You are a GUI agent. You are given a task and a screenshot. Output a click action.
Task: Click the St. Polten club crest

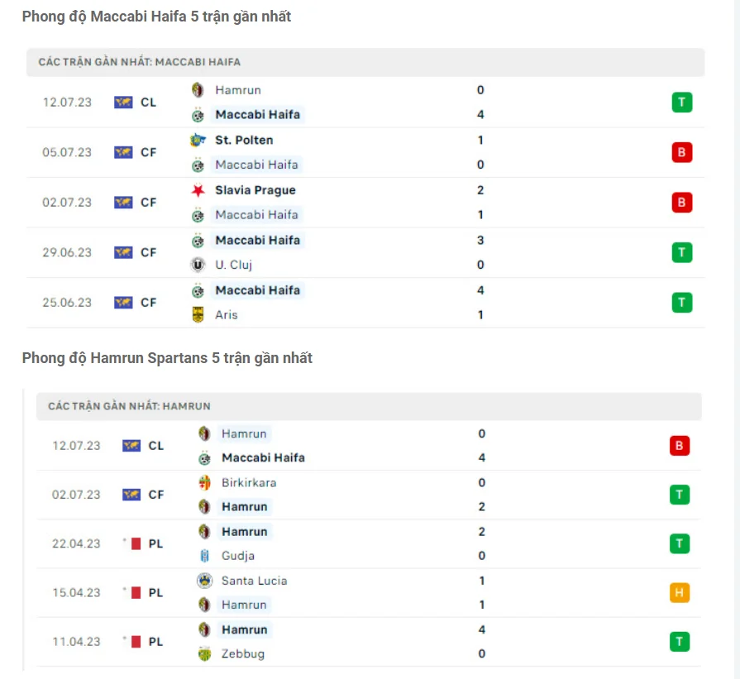tap(196, 140)
